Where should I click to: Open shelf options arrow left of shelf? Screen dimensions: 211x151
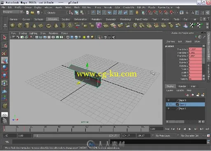tap(5, 28)
